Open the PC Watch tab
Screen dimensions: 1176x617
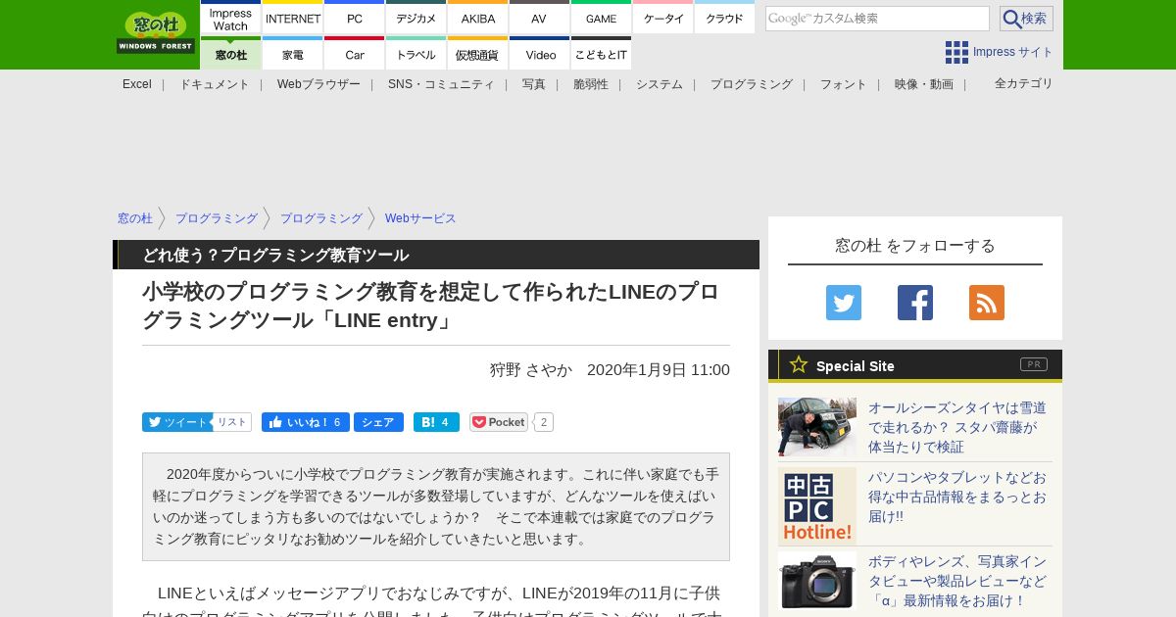[355, 19]
